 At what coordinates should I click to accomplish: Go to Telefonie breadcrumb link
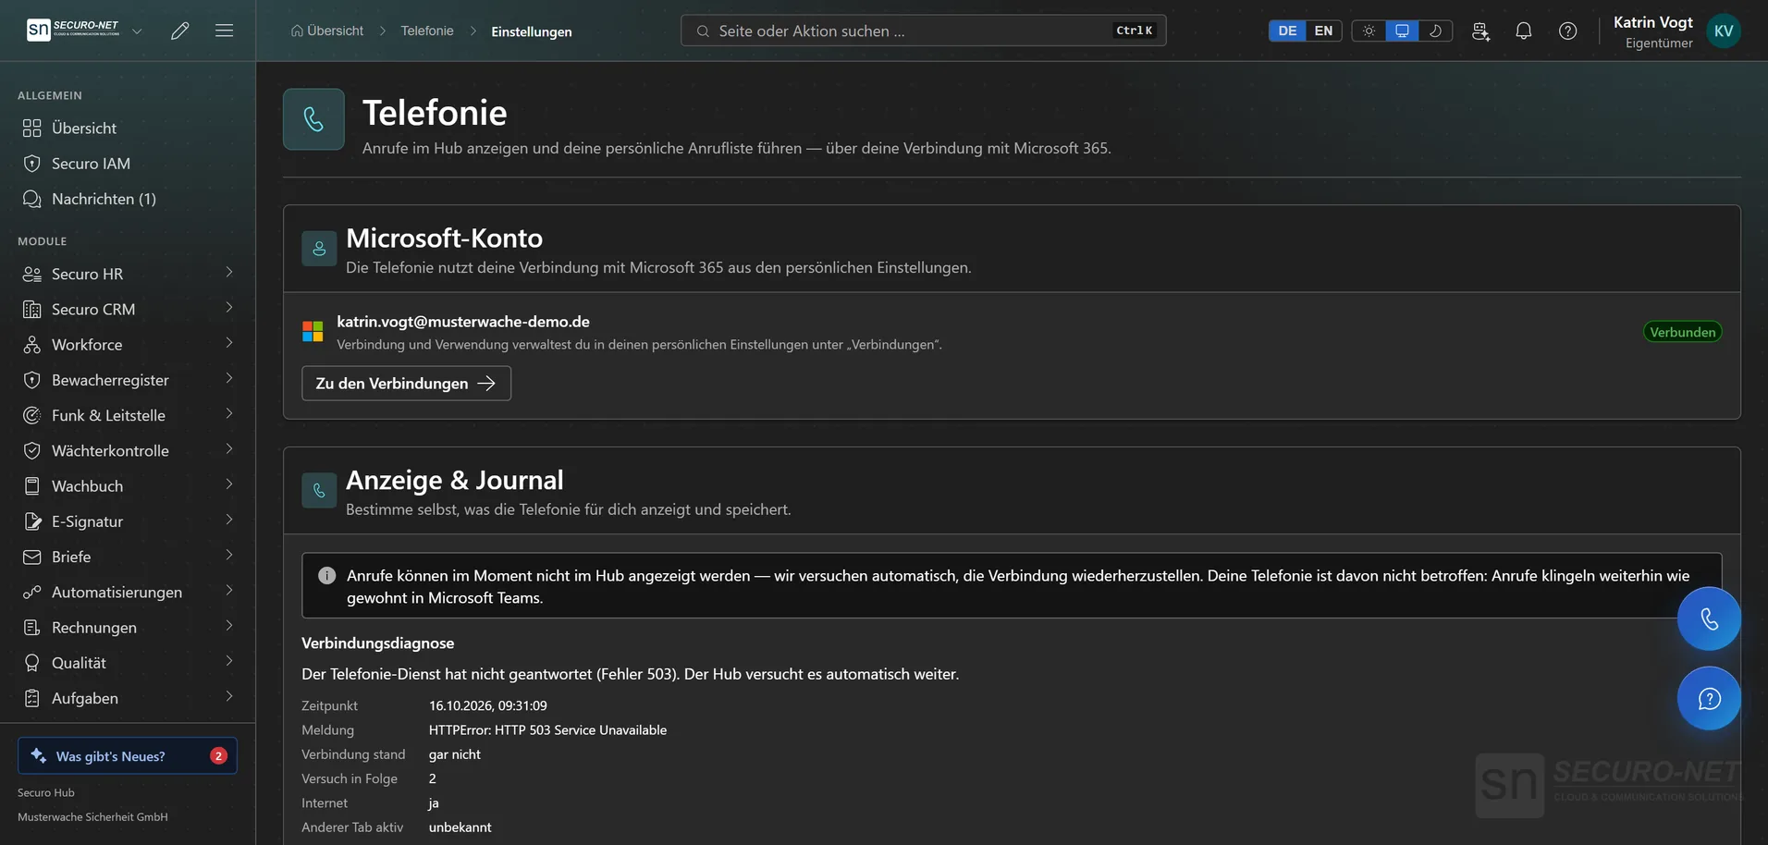tap(427, 31)
